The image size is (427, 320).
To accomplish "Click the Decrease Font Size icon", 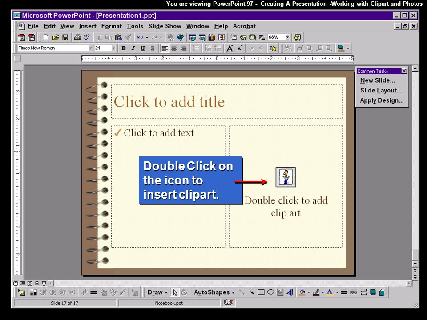I will tap(240, 48).
